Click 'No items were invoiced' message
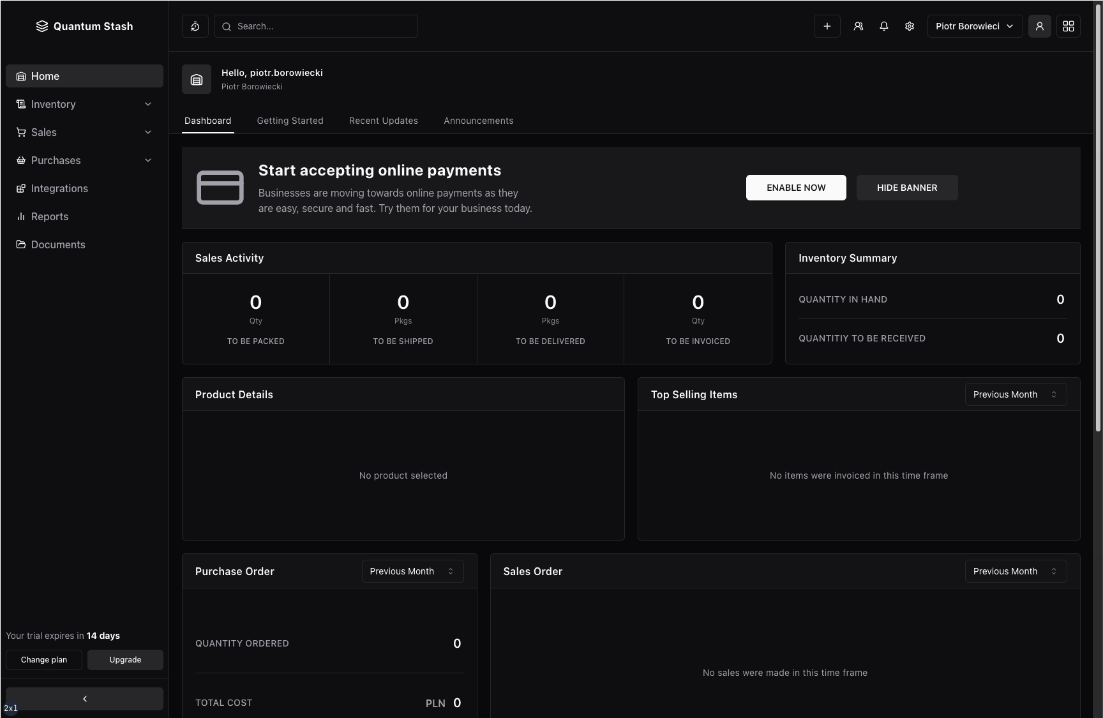 pos(859,475)
